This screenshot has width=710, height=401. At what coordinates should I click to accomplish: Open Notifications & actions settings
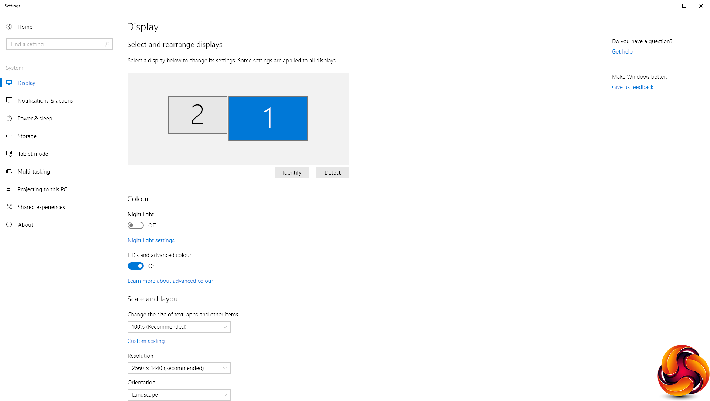coord(45,101)
